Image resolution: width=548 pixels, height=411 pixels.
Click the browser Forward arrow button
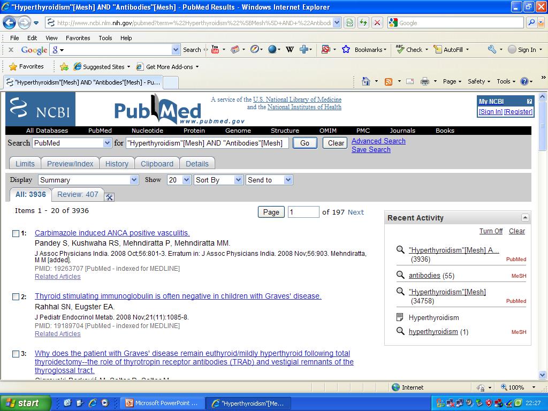click(24, 23)
